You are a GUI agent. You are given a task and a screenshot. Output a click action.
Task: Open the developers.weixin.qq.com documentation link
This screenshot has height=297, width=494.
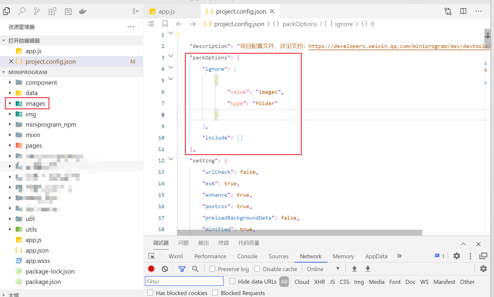399,46
